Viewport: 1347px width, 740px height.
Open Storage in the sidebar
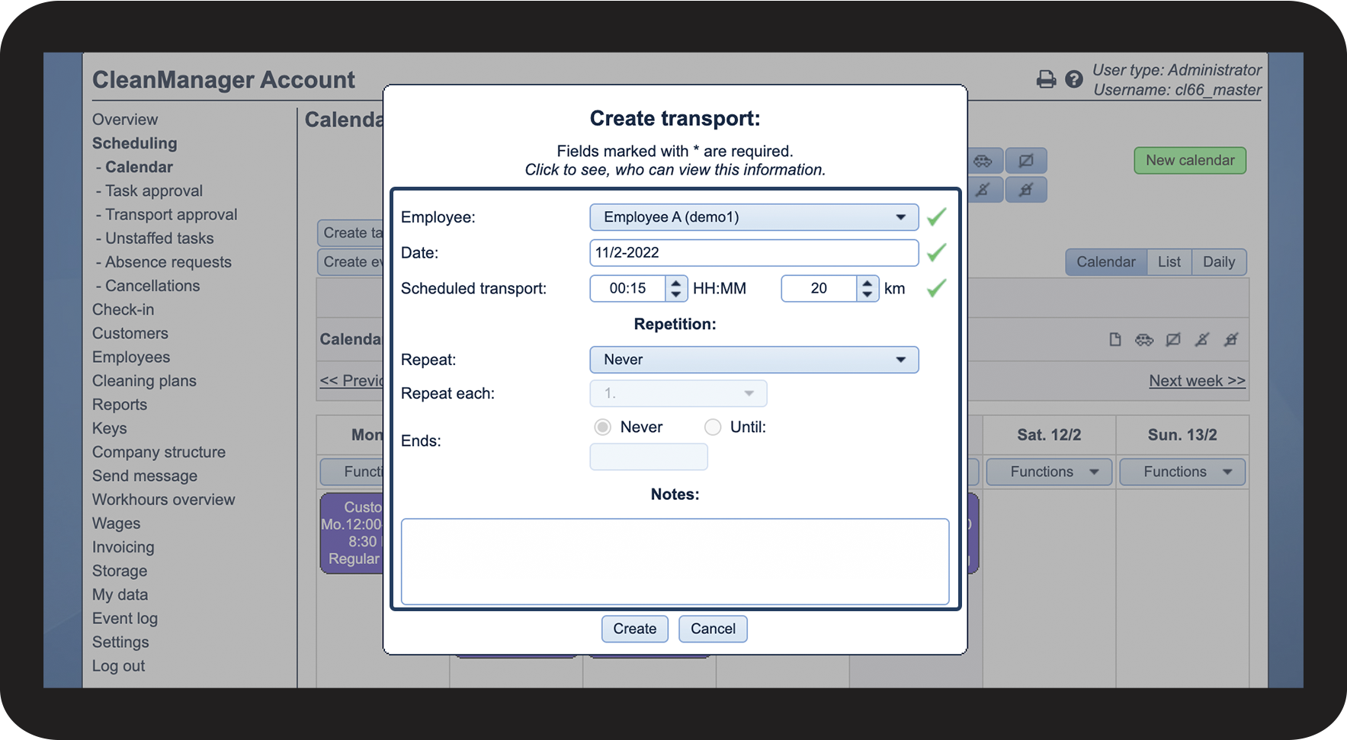coord(120,571)
